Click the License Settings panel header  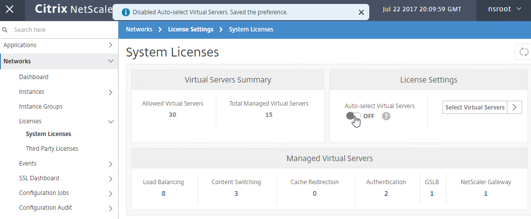(x=429, y=80)
